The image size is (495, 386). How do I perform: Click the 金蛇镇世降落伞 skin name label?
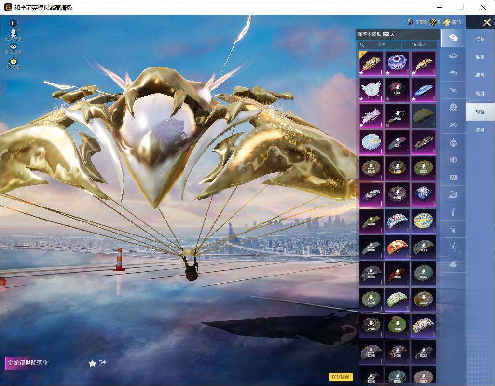click(x=28, y=363)
